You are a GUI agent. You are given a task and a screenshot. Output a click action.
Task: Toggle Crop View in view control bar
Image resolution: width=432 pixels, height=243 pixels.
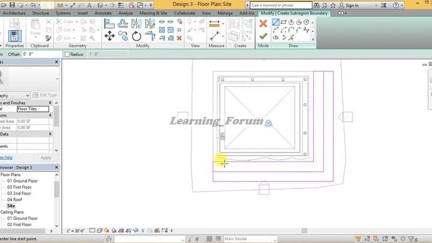coord(122,231)
